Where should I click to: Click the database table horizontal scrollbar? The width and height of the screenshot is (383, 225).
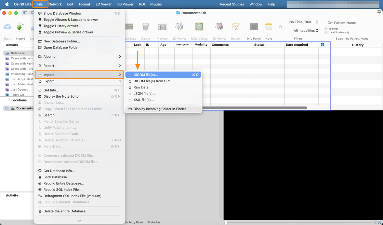point(254,108)
